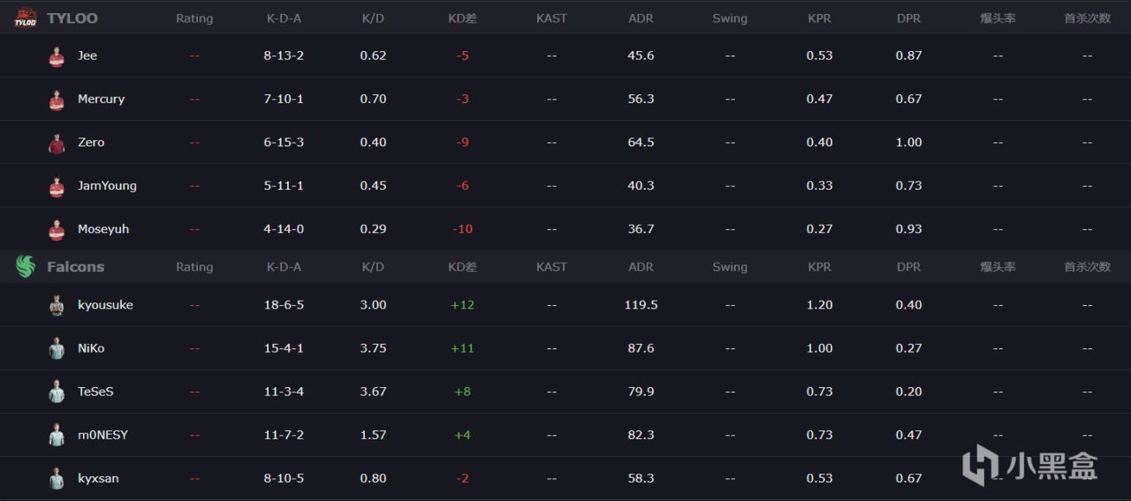Image resolution: width=1131 pixels, height=501 pixels.
Task: Sort TYLOO table by KAST header
Action: pyautogui.click(x=551, y=19)
